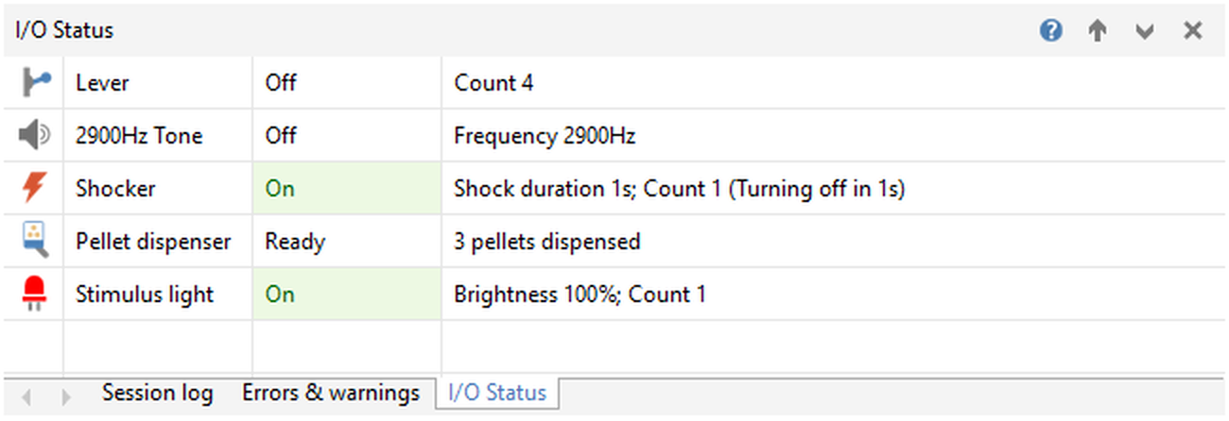Toggle the Shocker On status cell
The height and width of the screenshot is (421, 1229).
[x=346, y=189]
